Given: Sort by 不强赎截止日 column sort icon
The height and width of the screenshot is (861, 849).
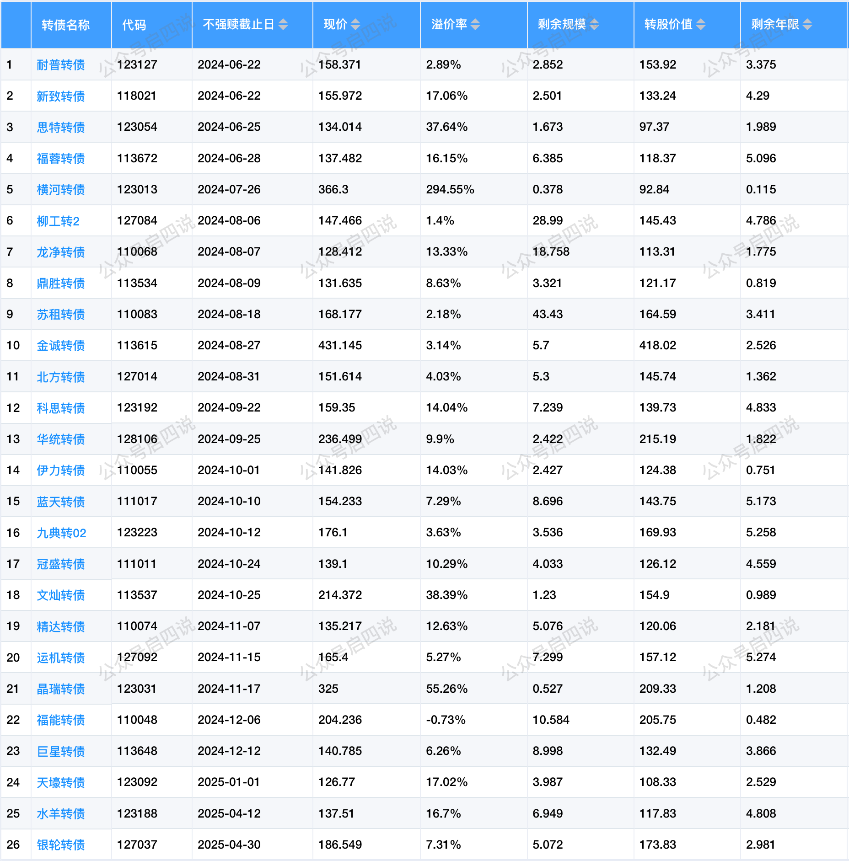Looking at the screenshot, I should click(x=283, y=25).
